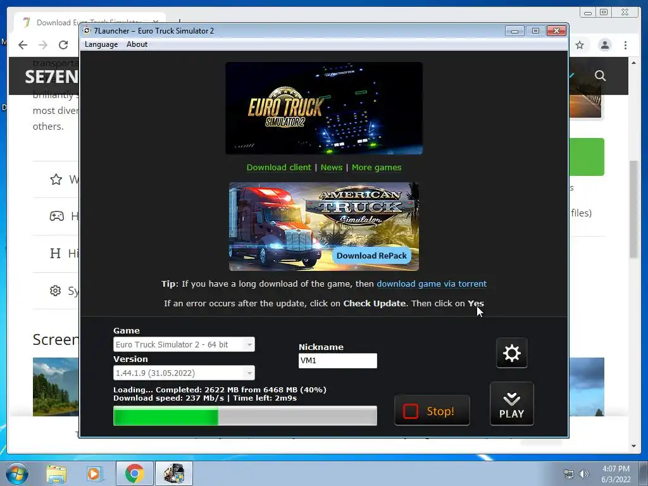Open the Windows Start menu

pos(17,473)
